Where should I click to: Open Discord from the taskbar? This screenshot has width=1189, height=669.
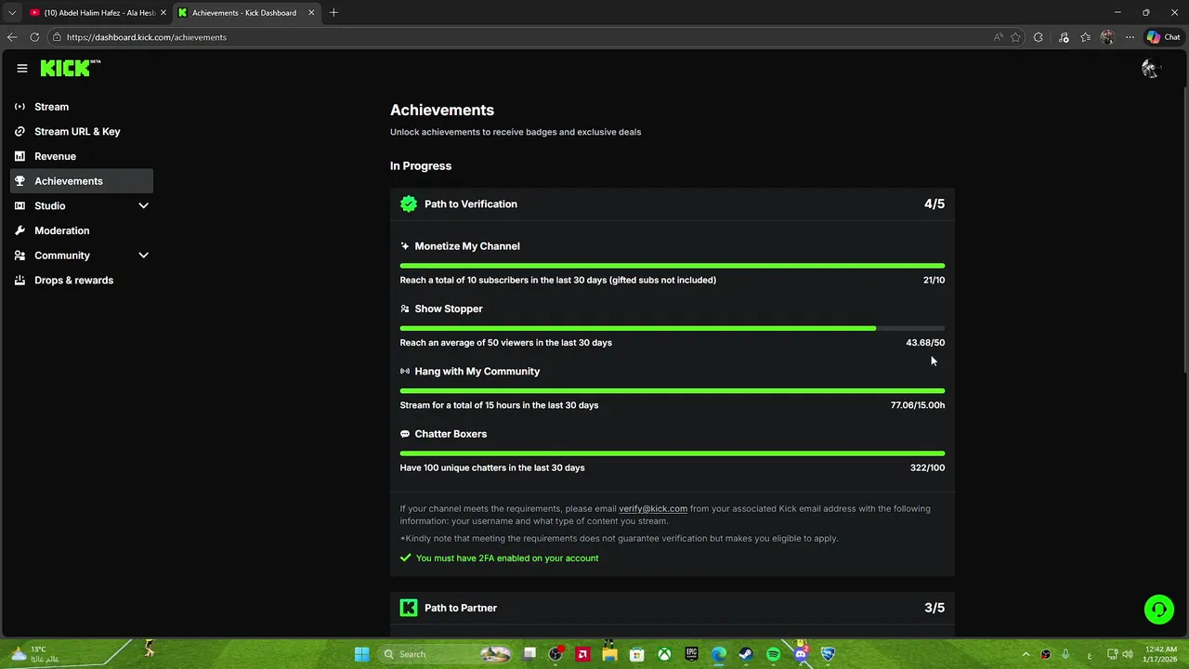tap(801, 654)
